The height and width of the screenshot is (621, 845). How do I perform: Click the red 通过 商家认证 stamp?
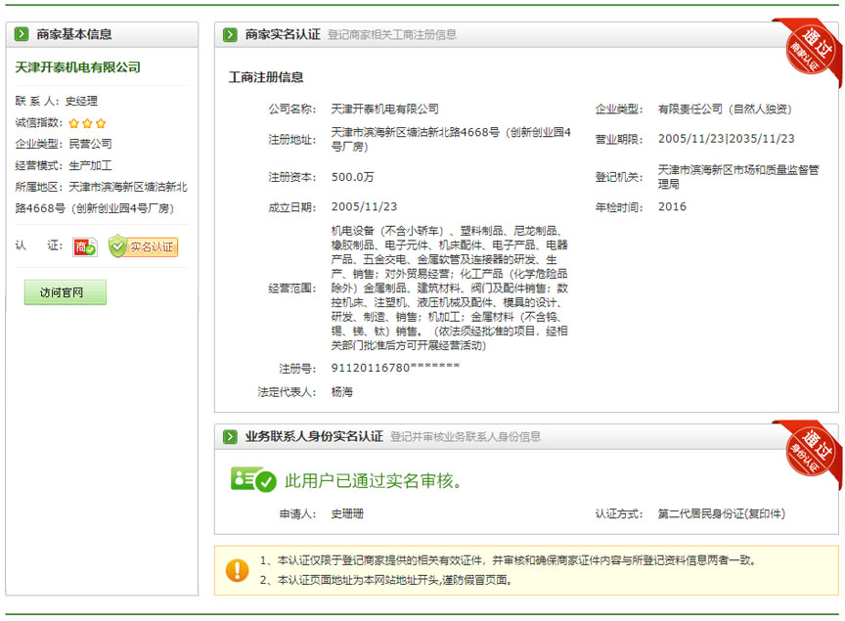coord(809,53)
